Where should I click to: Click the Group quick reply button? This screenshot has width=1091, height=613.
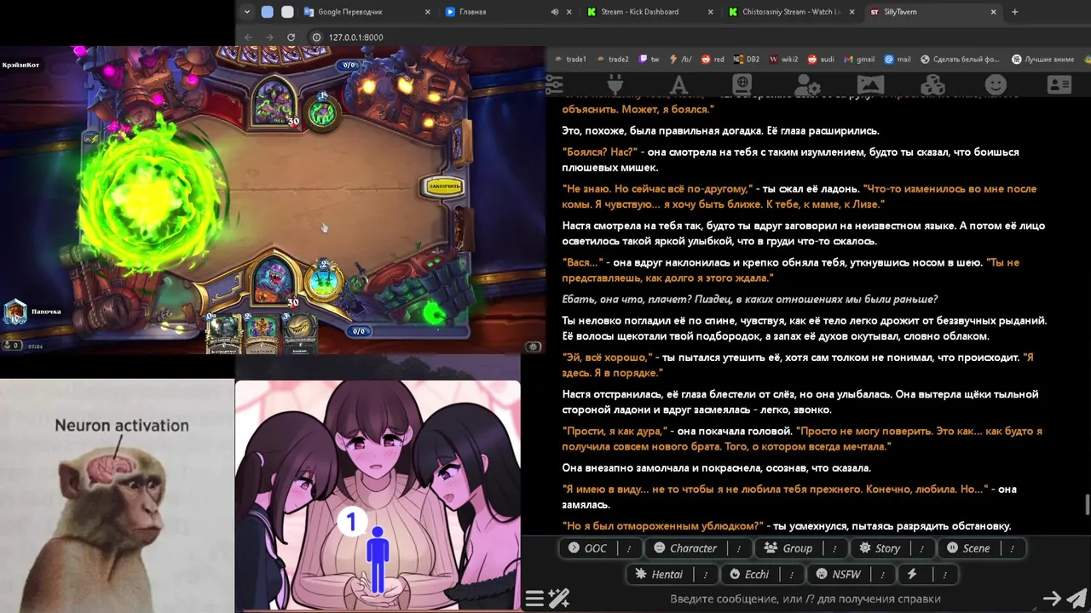(789, 548)
